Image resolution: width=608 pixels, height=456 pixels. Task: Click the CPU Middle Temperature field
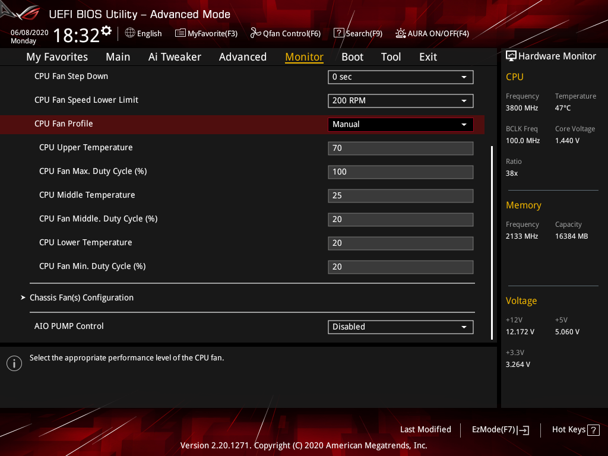pyautogui.click(x=401, y=195)
